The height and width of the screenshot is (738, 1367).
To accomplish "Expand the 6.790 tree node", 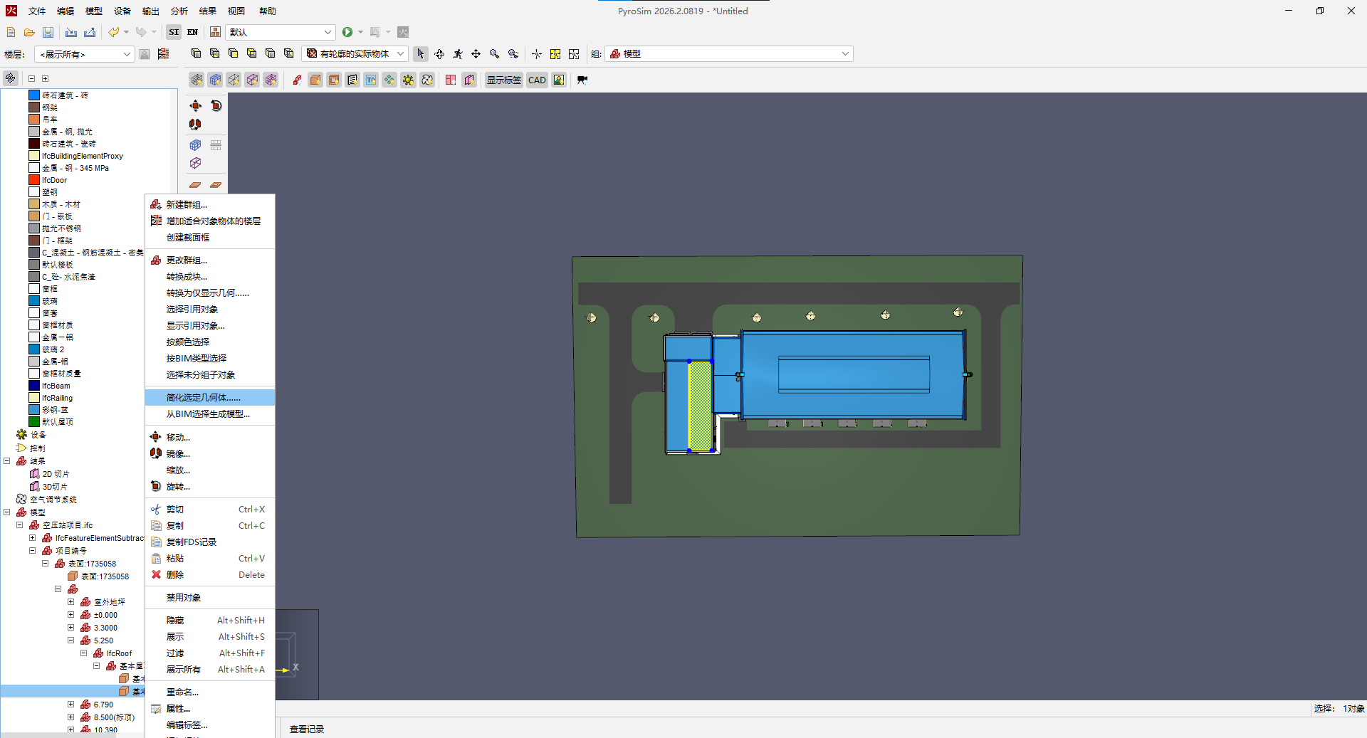I will [71, 705].
